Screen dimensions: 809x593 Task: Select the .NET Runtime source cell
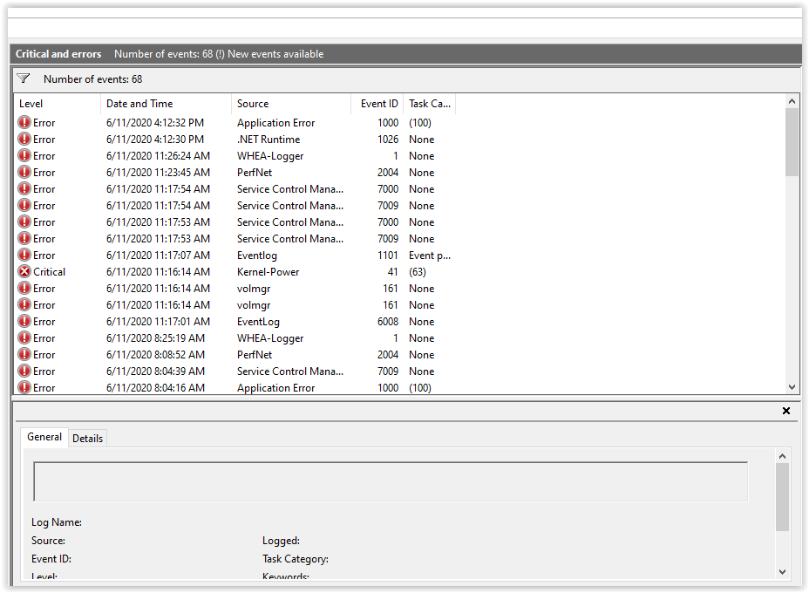point(269,139)
